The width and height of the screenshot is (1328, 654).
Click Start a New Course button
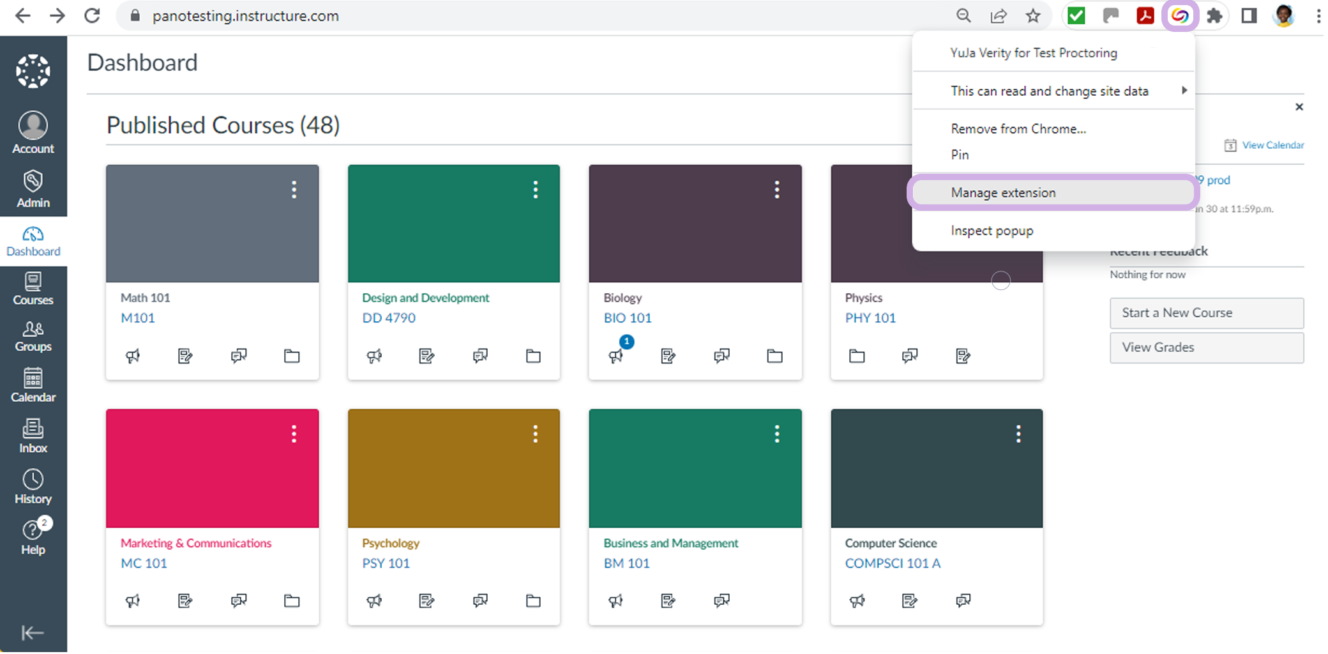coord(1207,313)
